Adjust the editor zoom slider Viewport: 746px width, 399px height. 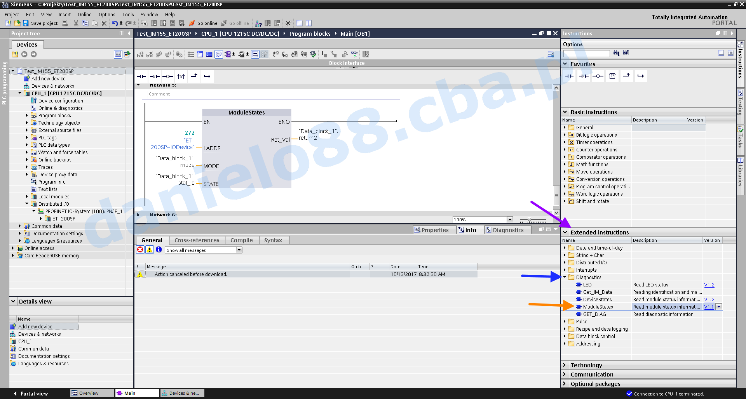(x=530, y=220)
